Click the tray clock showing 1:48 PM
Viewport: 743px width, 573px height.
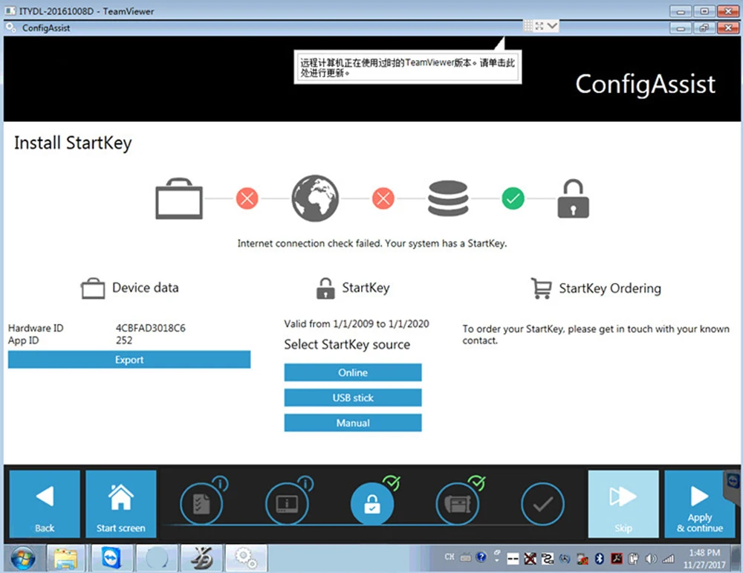point(704,558)
